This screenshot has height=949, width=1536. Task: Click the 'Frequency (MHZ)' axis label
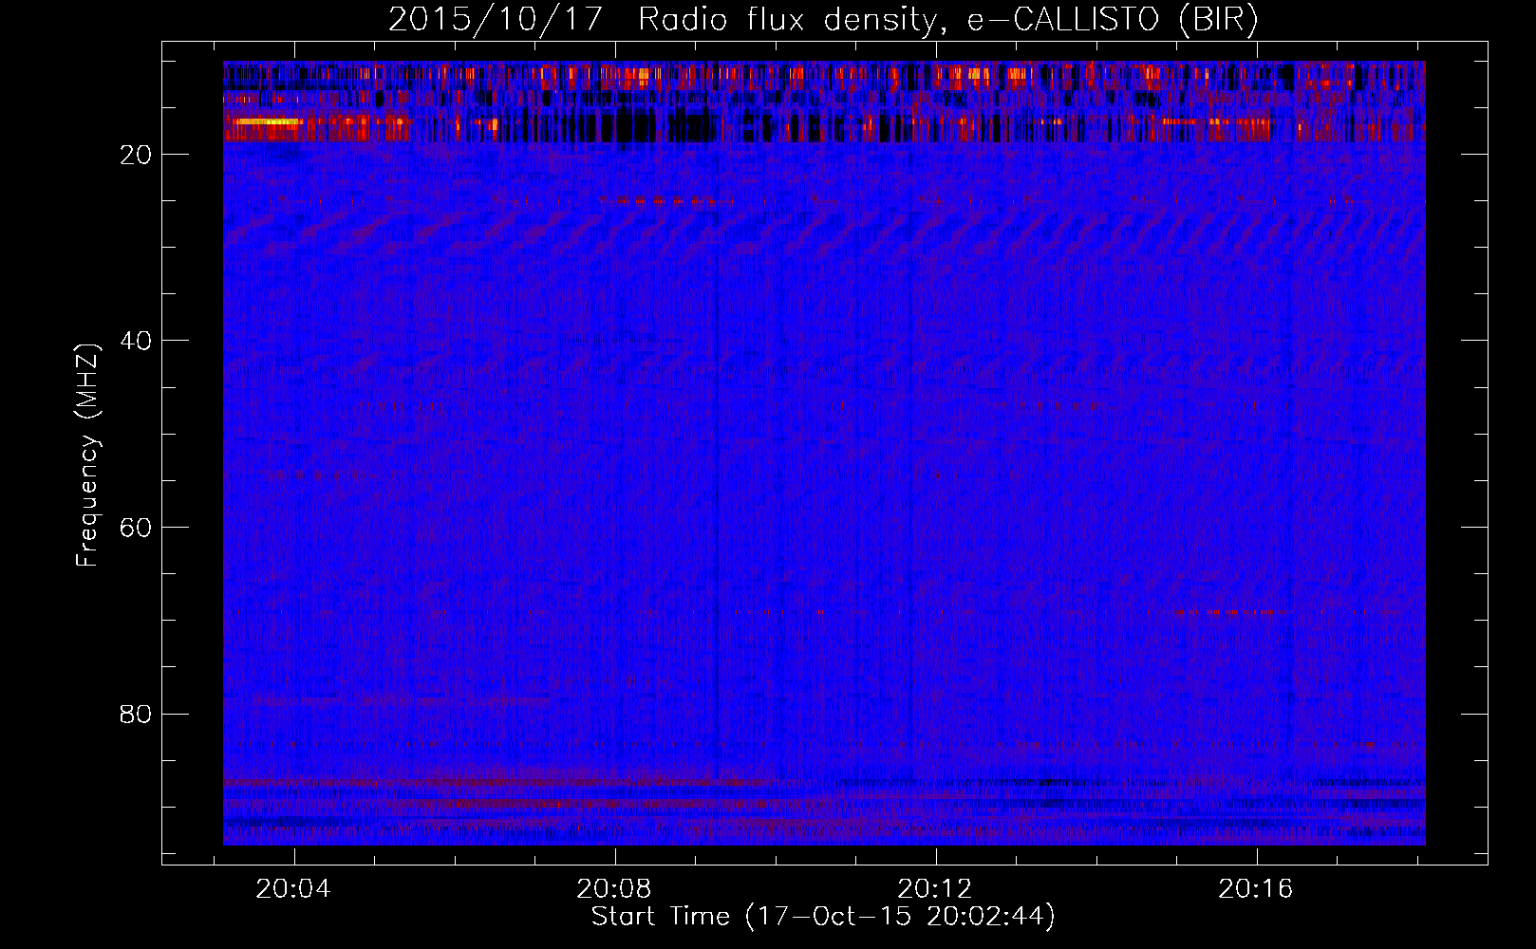86,456
